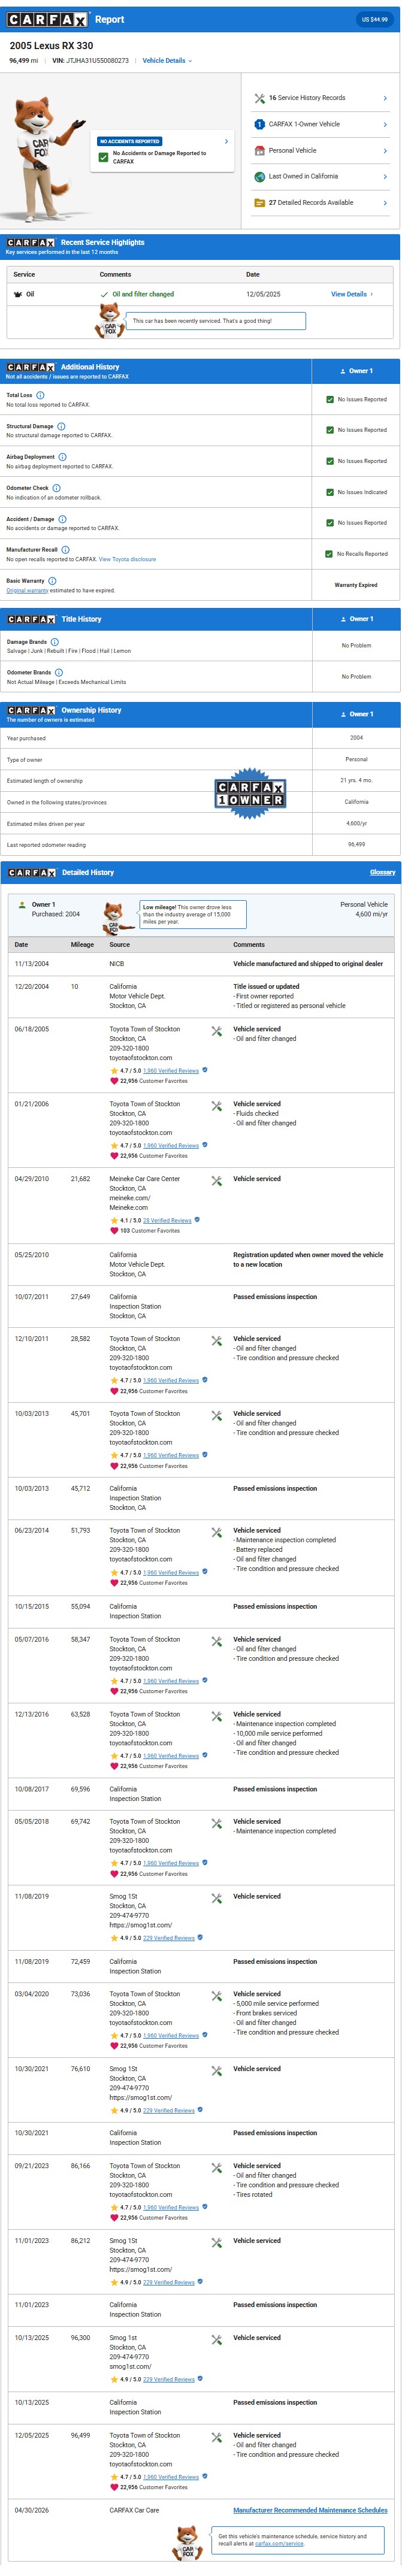This screenshot has width=402, height=2576.
Task: Open View Details for the oil service
Action: pos(351,294)
